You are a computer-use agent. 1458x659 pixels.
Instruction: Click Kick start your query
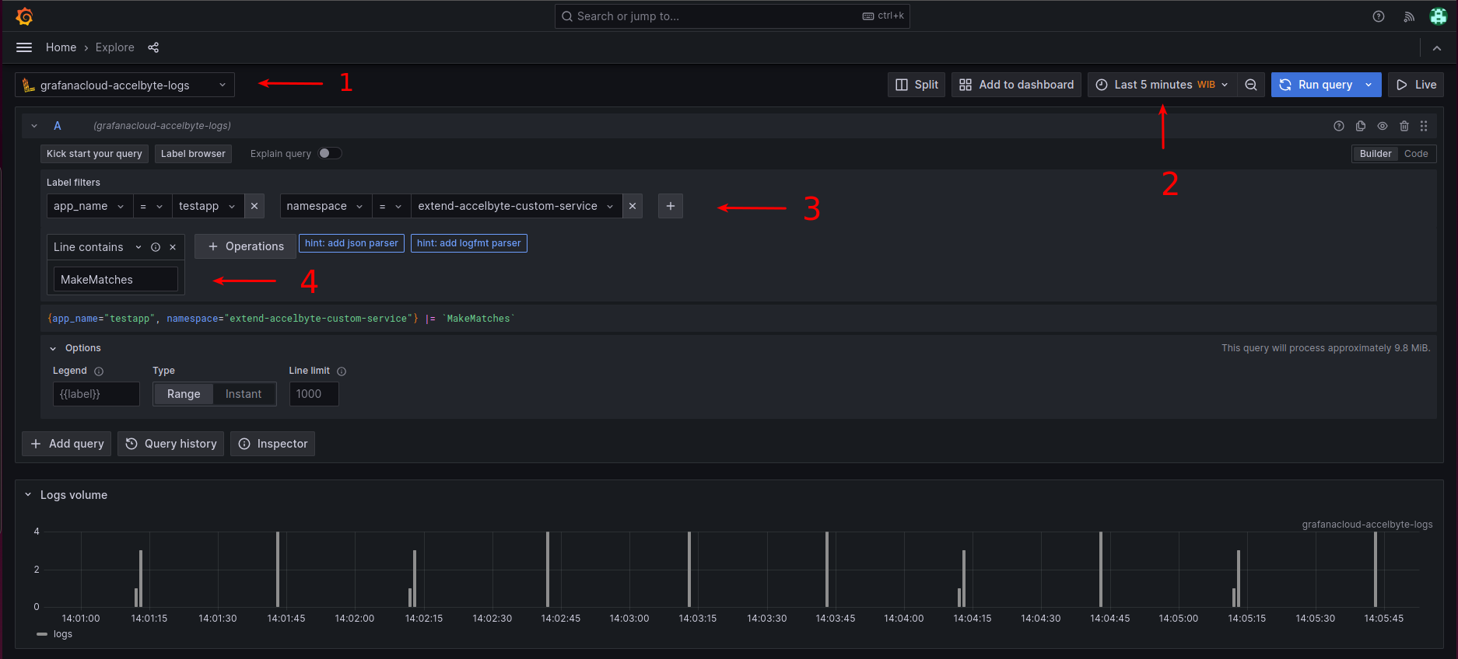(94, 154)
